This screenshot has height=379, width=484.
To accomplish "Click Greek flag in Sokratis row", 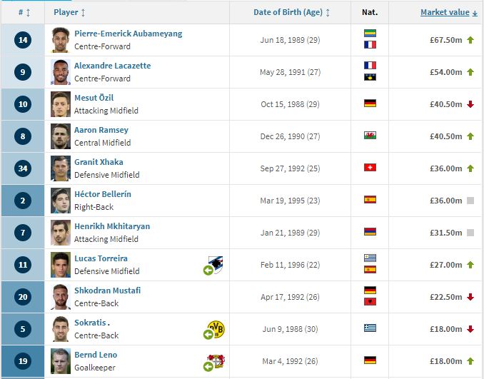I will coord(370,328).
